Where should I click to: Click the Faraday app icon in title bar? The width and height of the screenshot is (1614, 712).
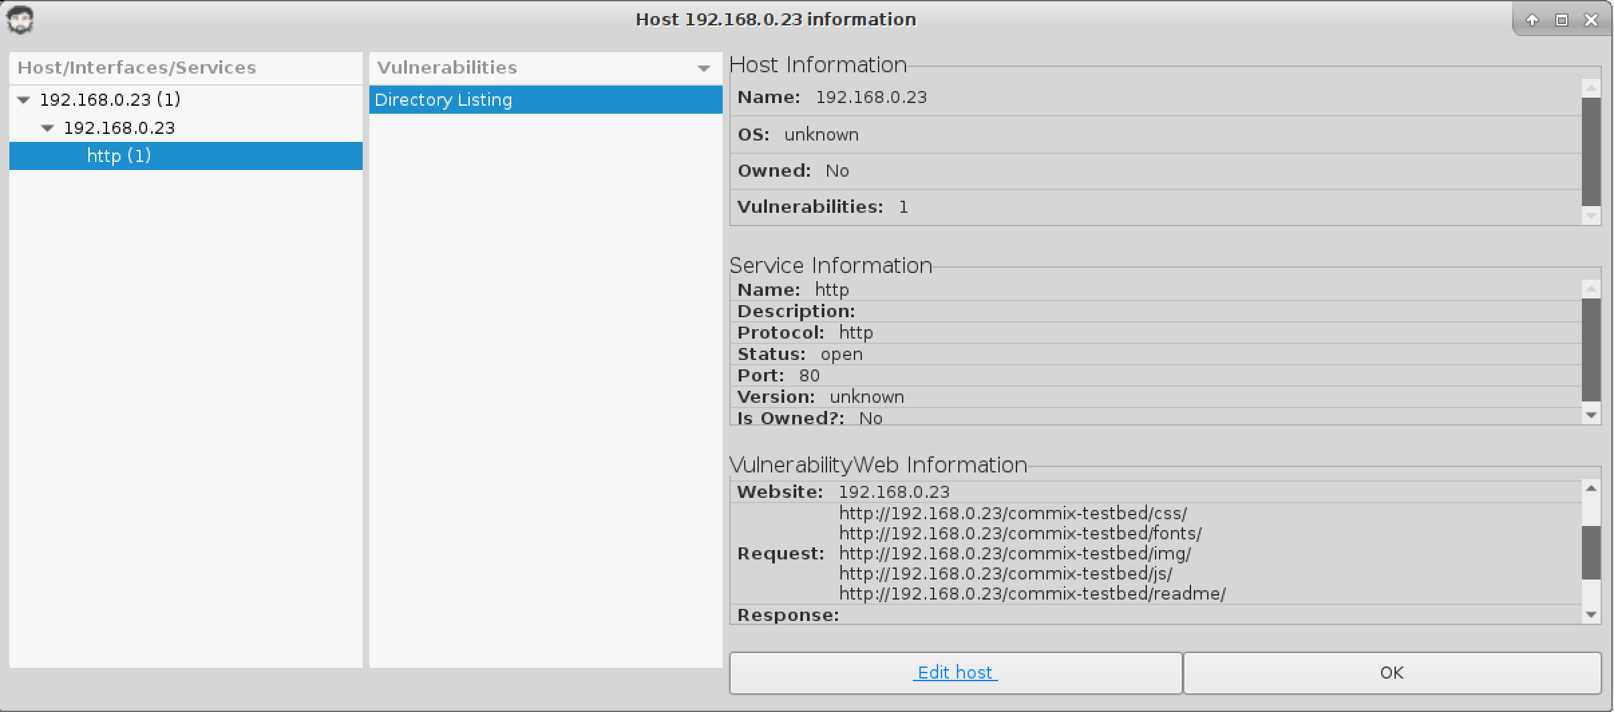20,20
